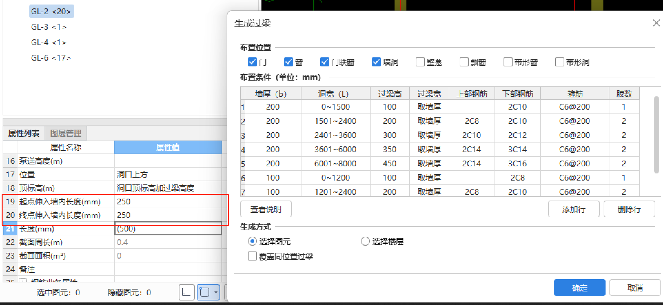The height and width of the screenshot is (305, 663).
Task: Click the 箍筋 column header
Action: 575,94
